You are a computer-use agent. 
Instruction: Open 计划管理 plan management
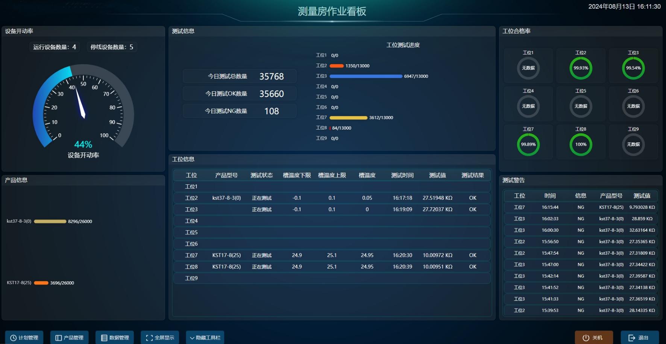(x=24, y=338)
